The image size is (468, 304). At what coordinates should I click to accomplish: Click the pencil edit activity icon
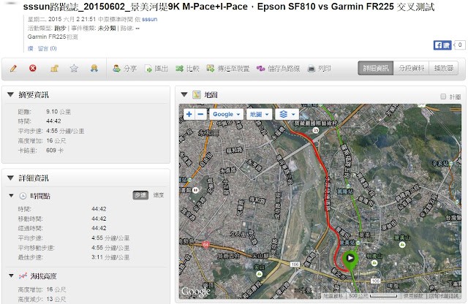(13, 69)
